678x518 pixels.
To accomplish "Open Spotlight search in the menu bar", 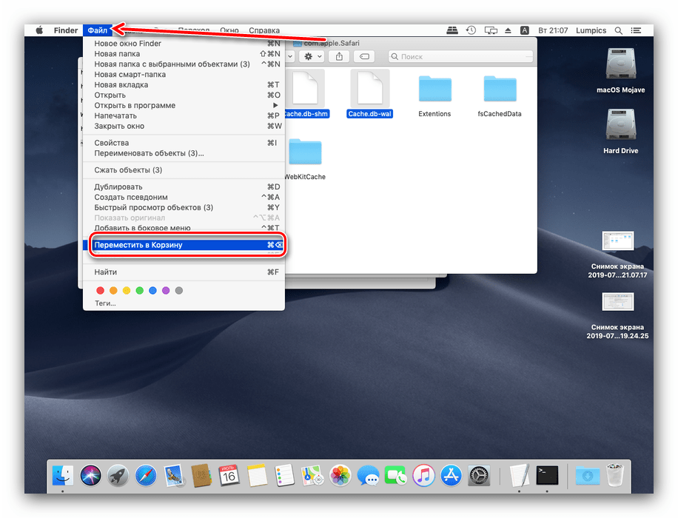I will (620, 30).
